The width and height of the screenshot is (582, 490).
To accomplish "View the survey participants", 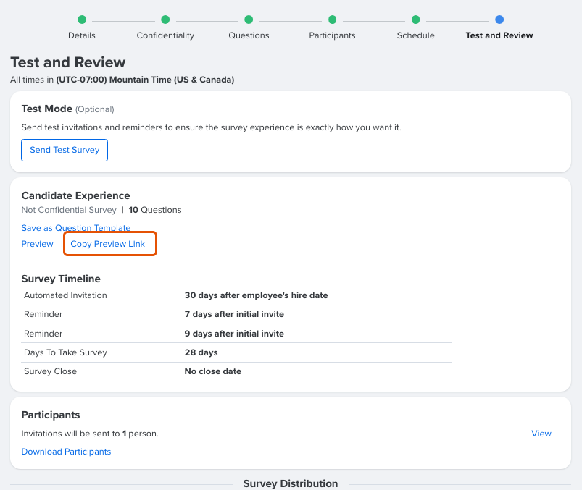I will point(541,434).
